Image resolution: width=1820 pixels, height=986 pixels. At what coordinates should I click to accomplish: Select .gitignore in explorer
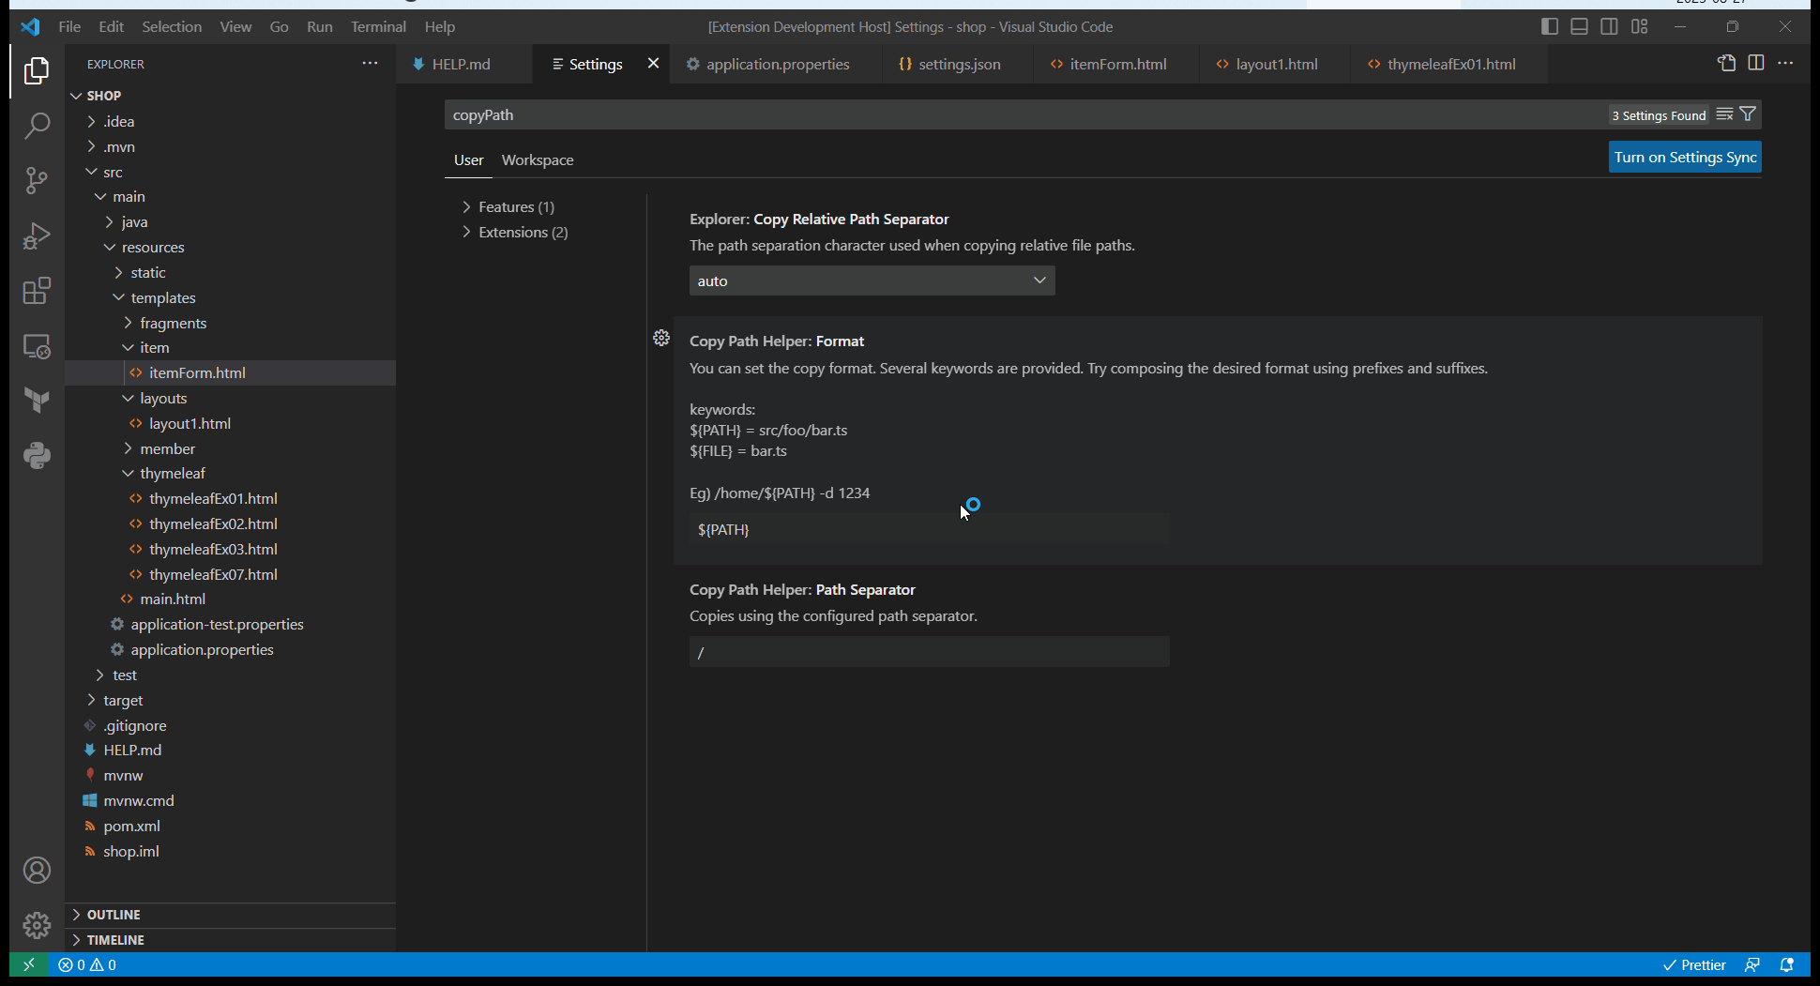[230, 725]
